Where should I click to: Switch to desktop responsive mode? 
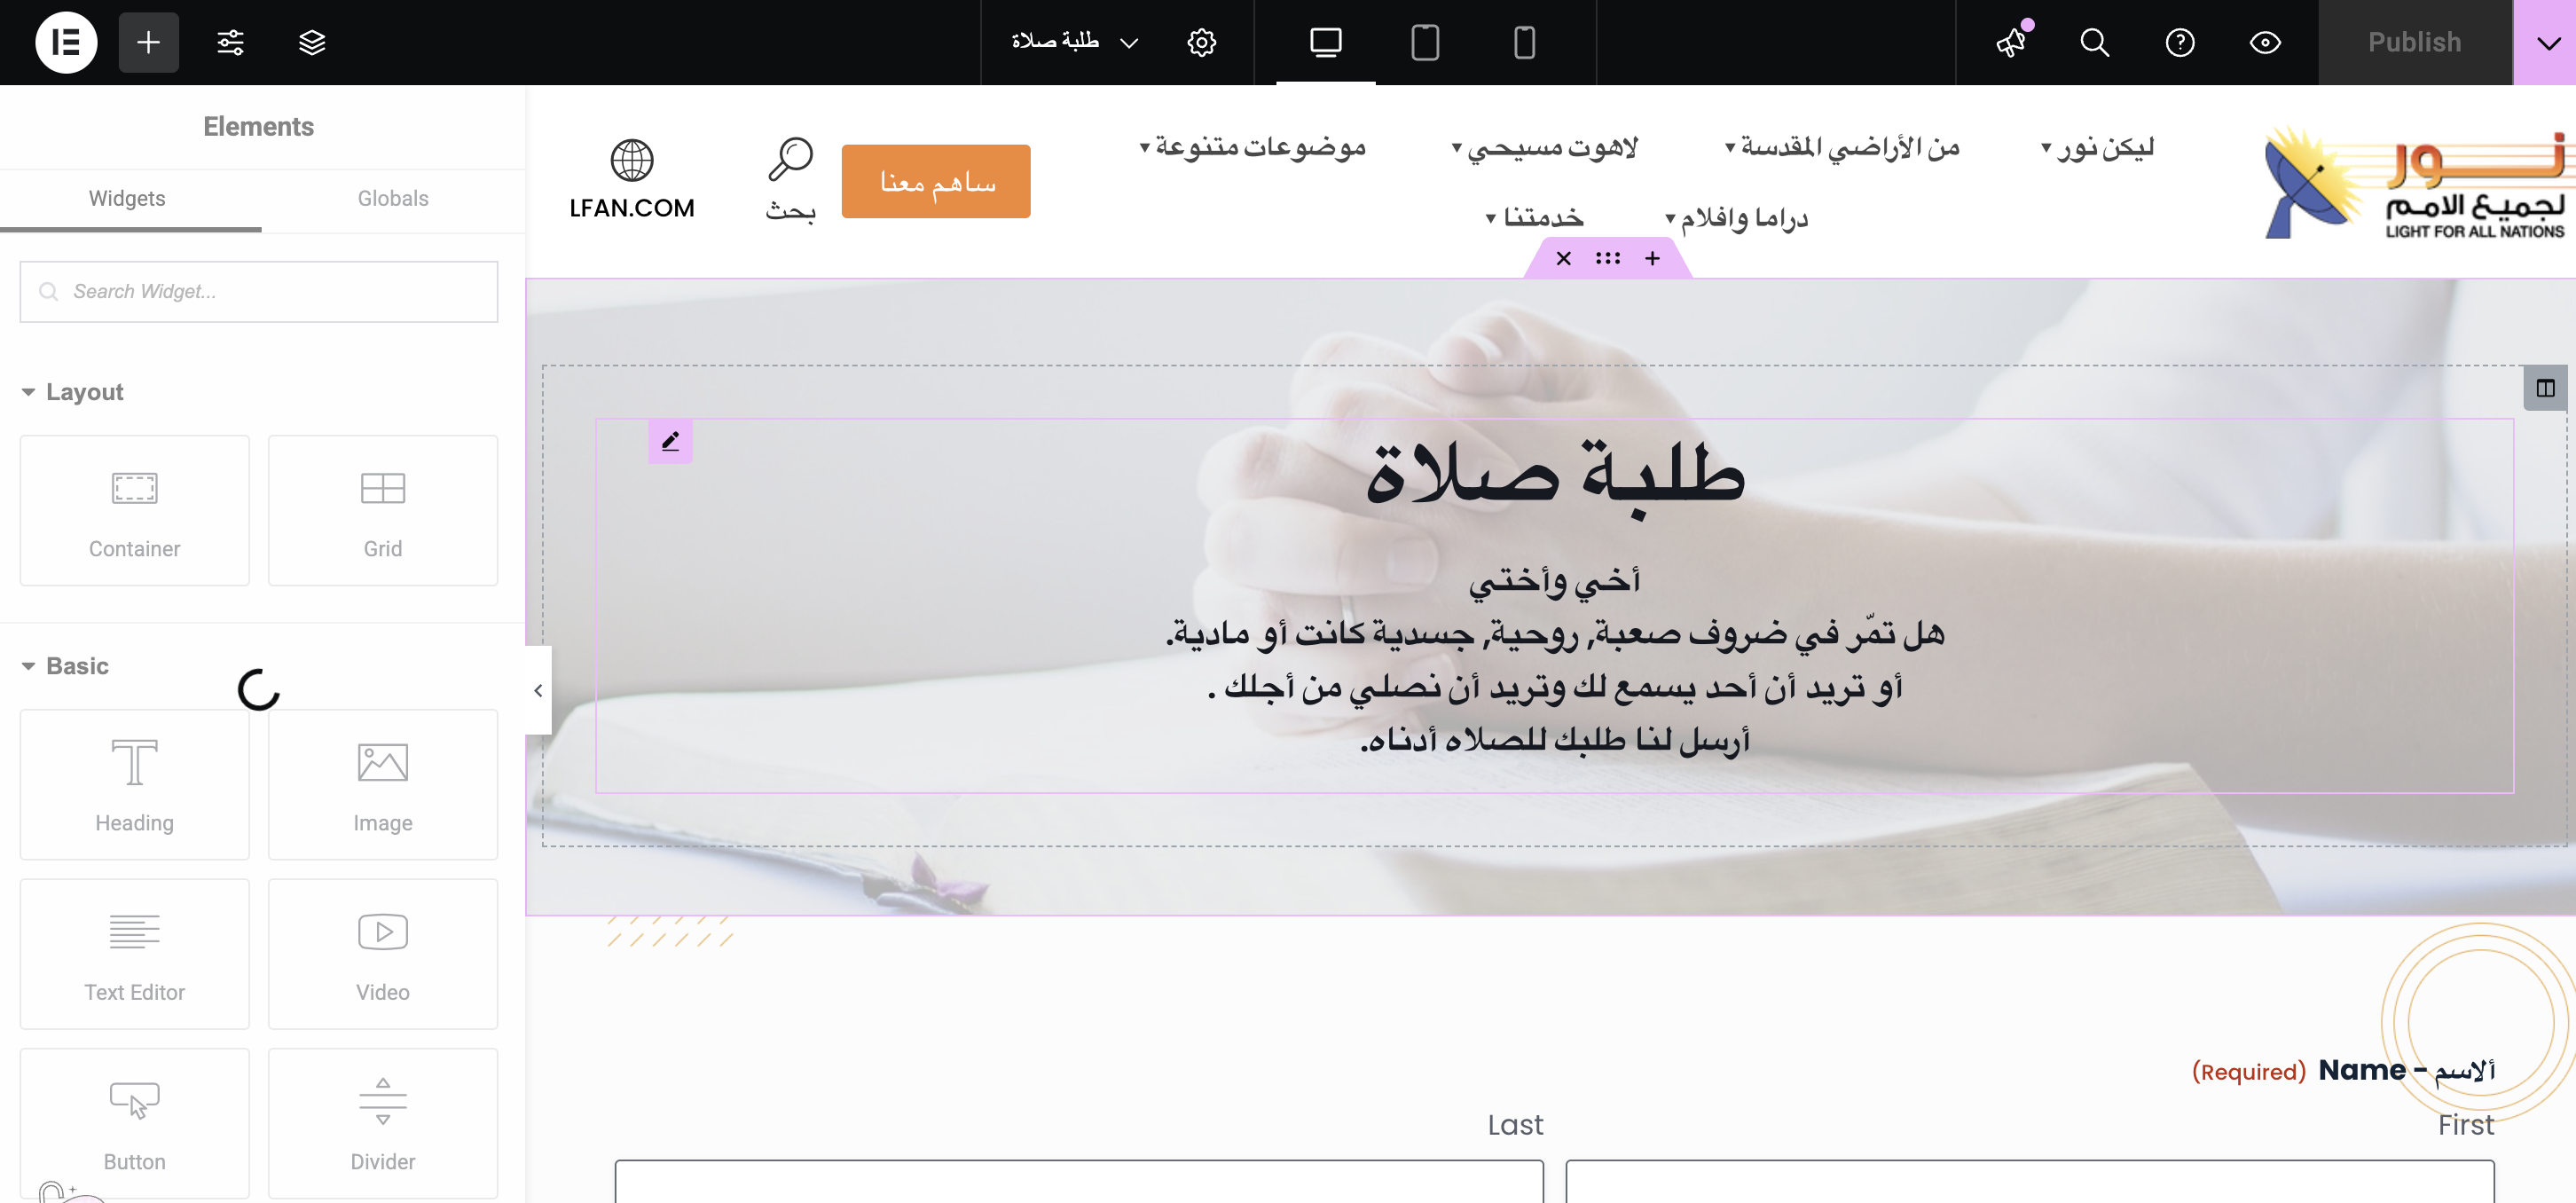pyautogui.click(x=1325, y=42)
